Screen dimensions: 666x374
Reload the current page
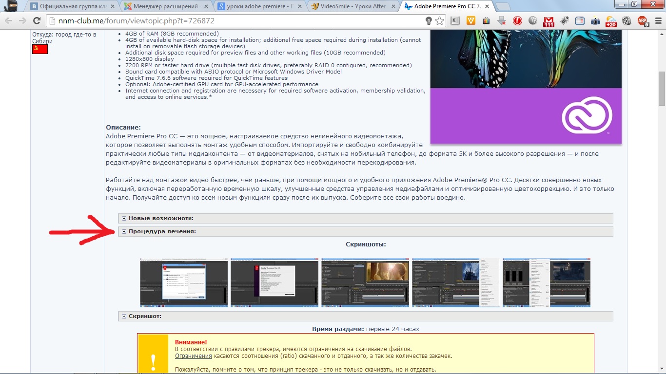(37, 21)
